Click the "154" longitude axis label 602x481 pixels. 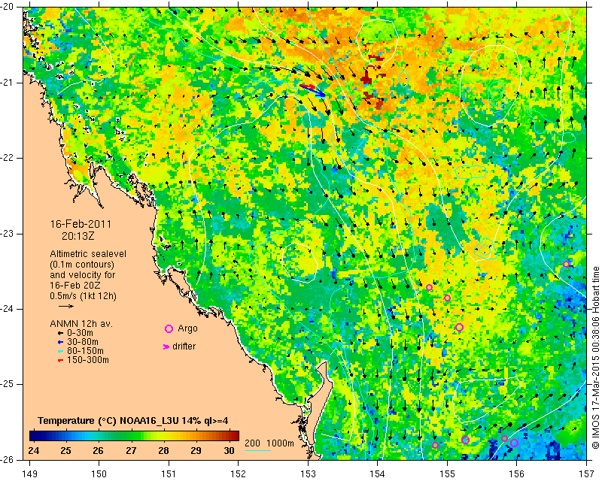pos(378,473)
